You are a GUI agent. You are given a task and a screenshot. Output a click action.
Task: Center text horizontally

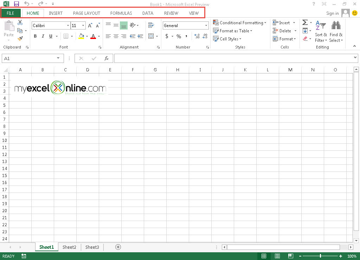116,36
